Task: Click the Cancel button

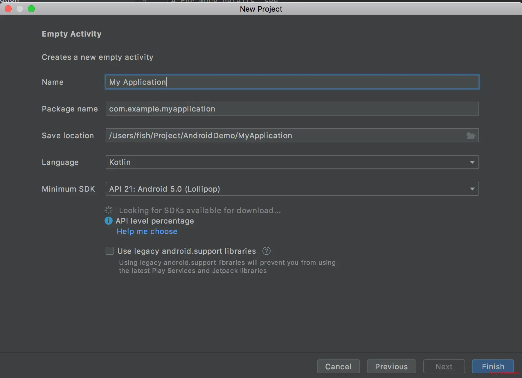Action: (x=338, y=366)
